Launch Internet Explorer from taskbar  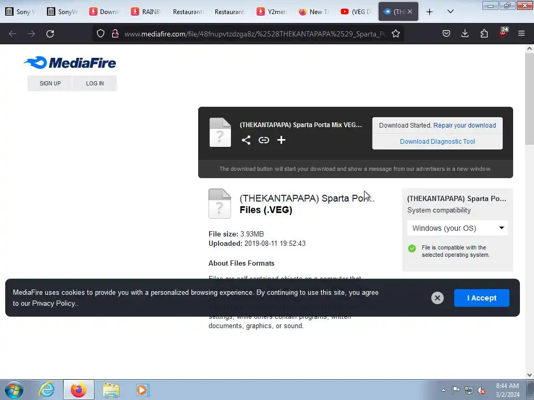(x=46, y=390)
